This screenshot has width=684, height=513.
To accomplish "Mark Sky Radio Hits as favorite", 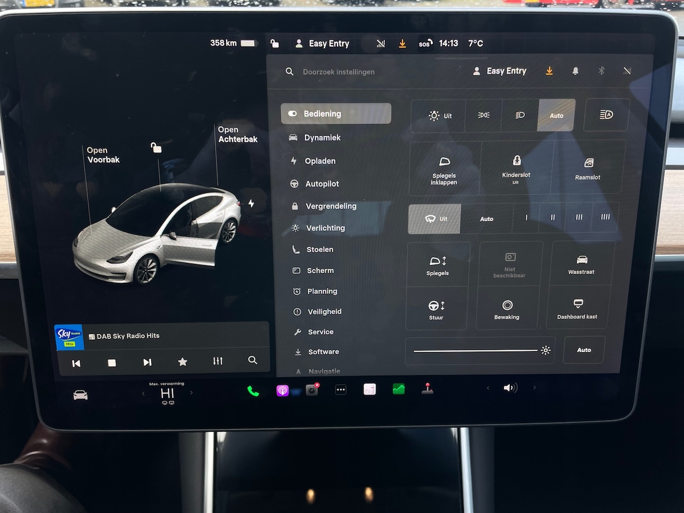I will click(x=183, y=362).
